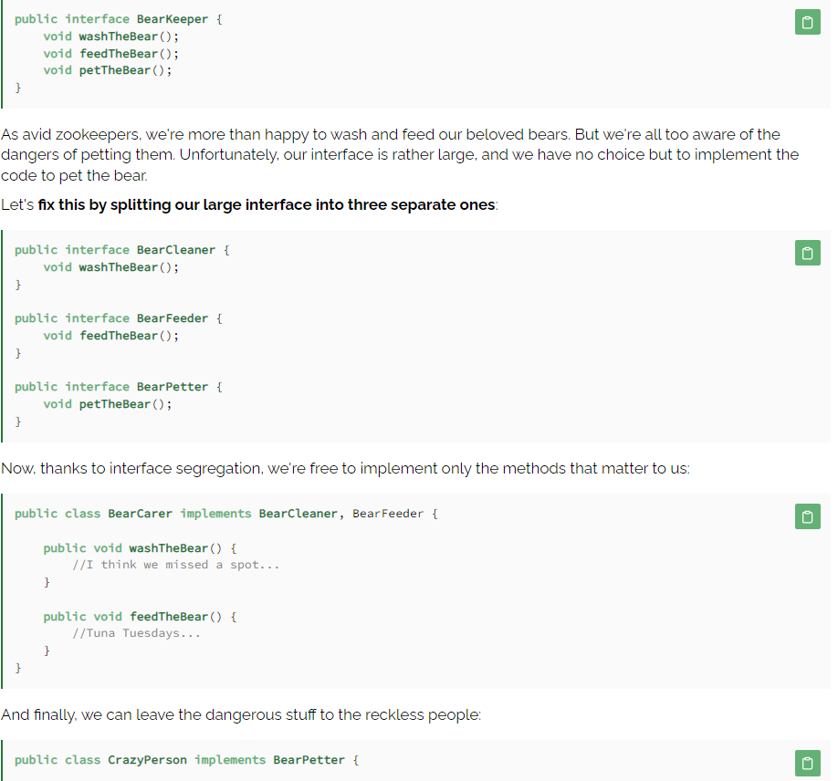Copy the three split interfaces code block
The image size is (838, 781).
click(807, 253)
